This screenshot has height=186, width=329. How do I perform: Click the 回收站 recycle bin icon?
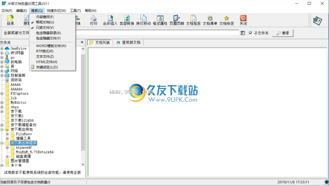(x=7, y=80)
